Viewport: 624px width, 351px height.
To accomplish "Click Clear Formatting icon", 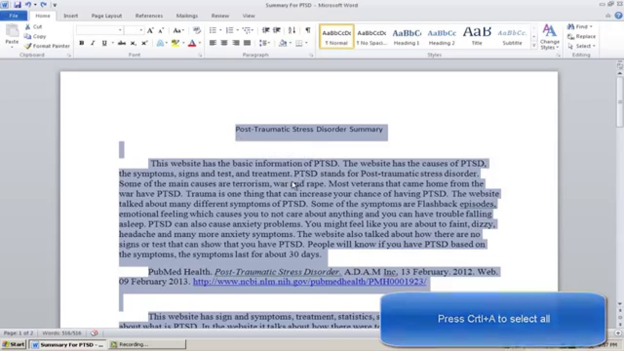I will tap(197, 30).
